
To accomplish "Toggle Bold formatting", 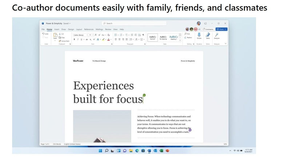I will (74, 39).
